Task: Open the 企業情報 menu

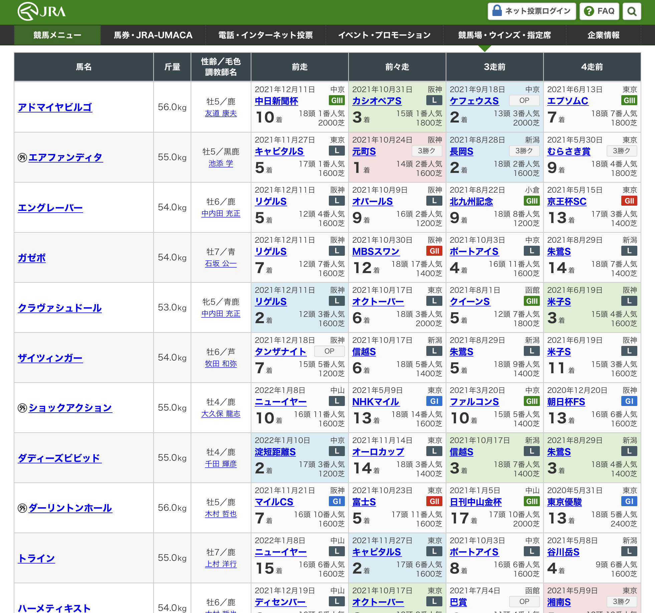Action: (603, 35)
